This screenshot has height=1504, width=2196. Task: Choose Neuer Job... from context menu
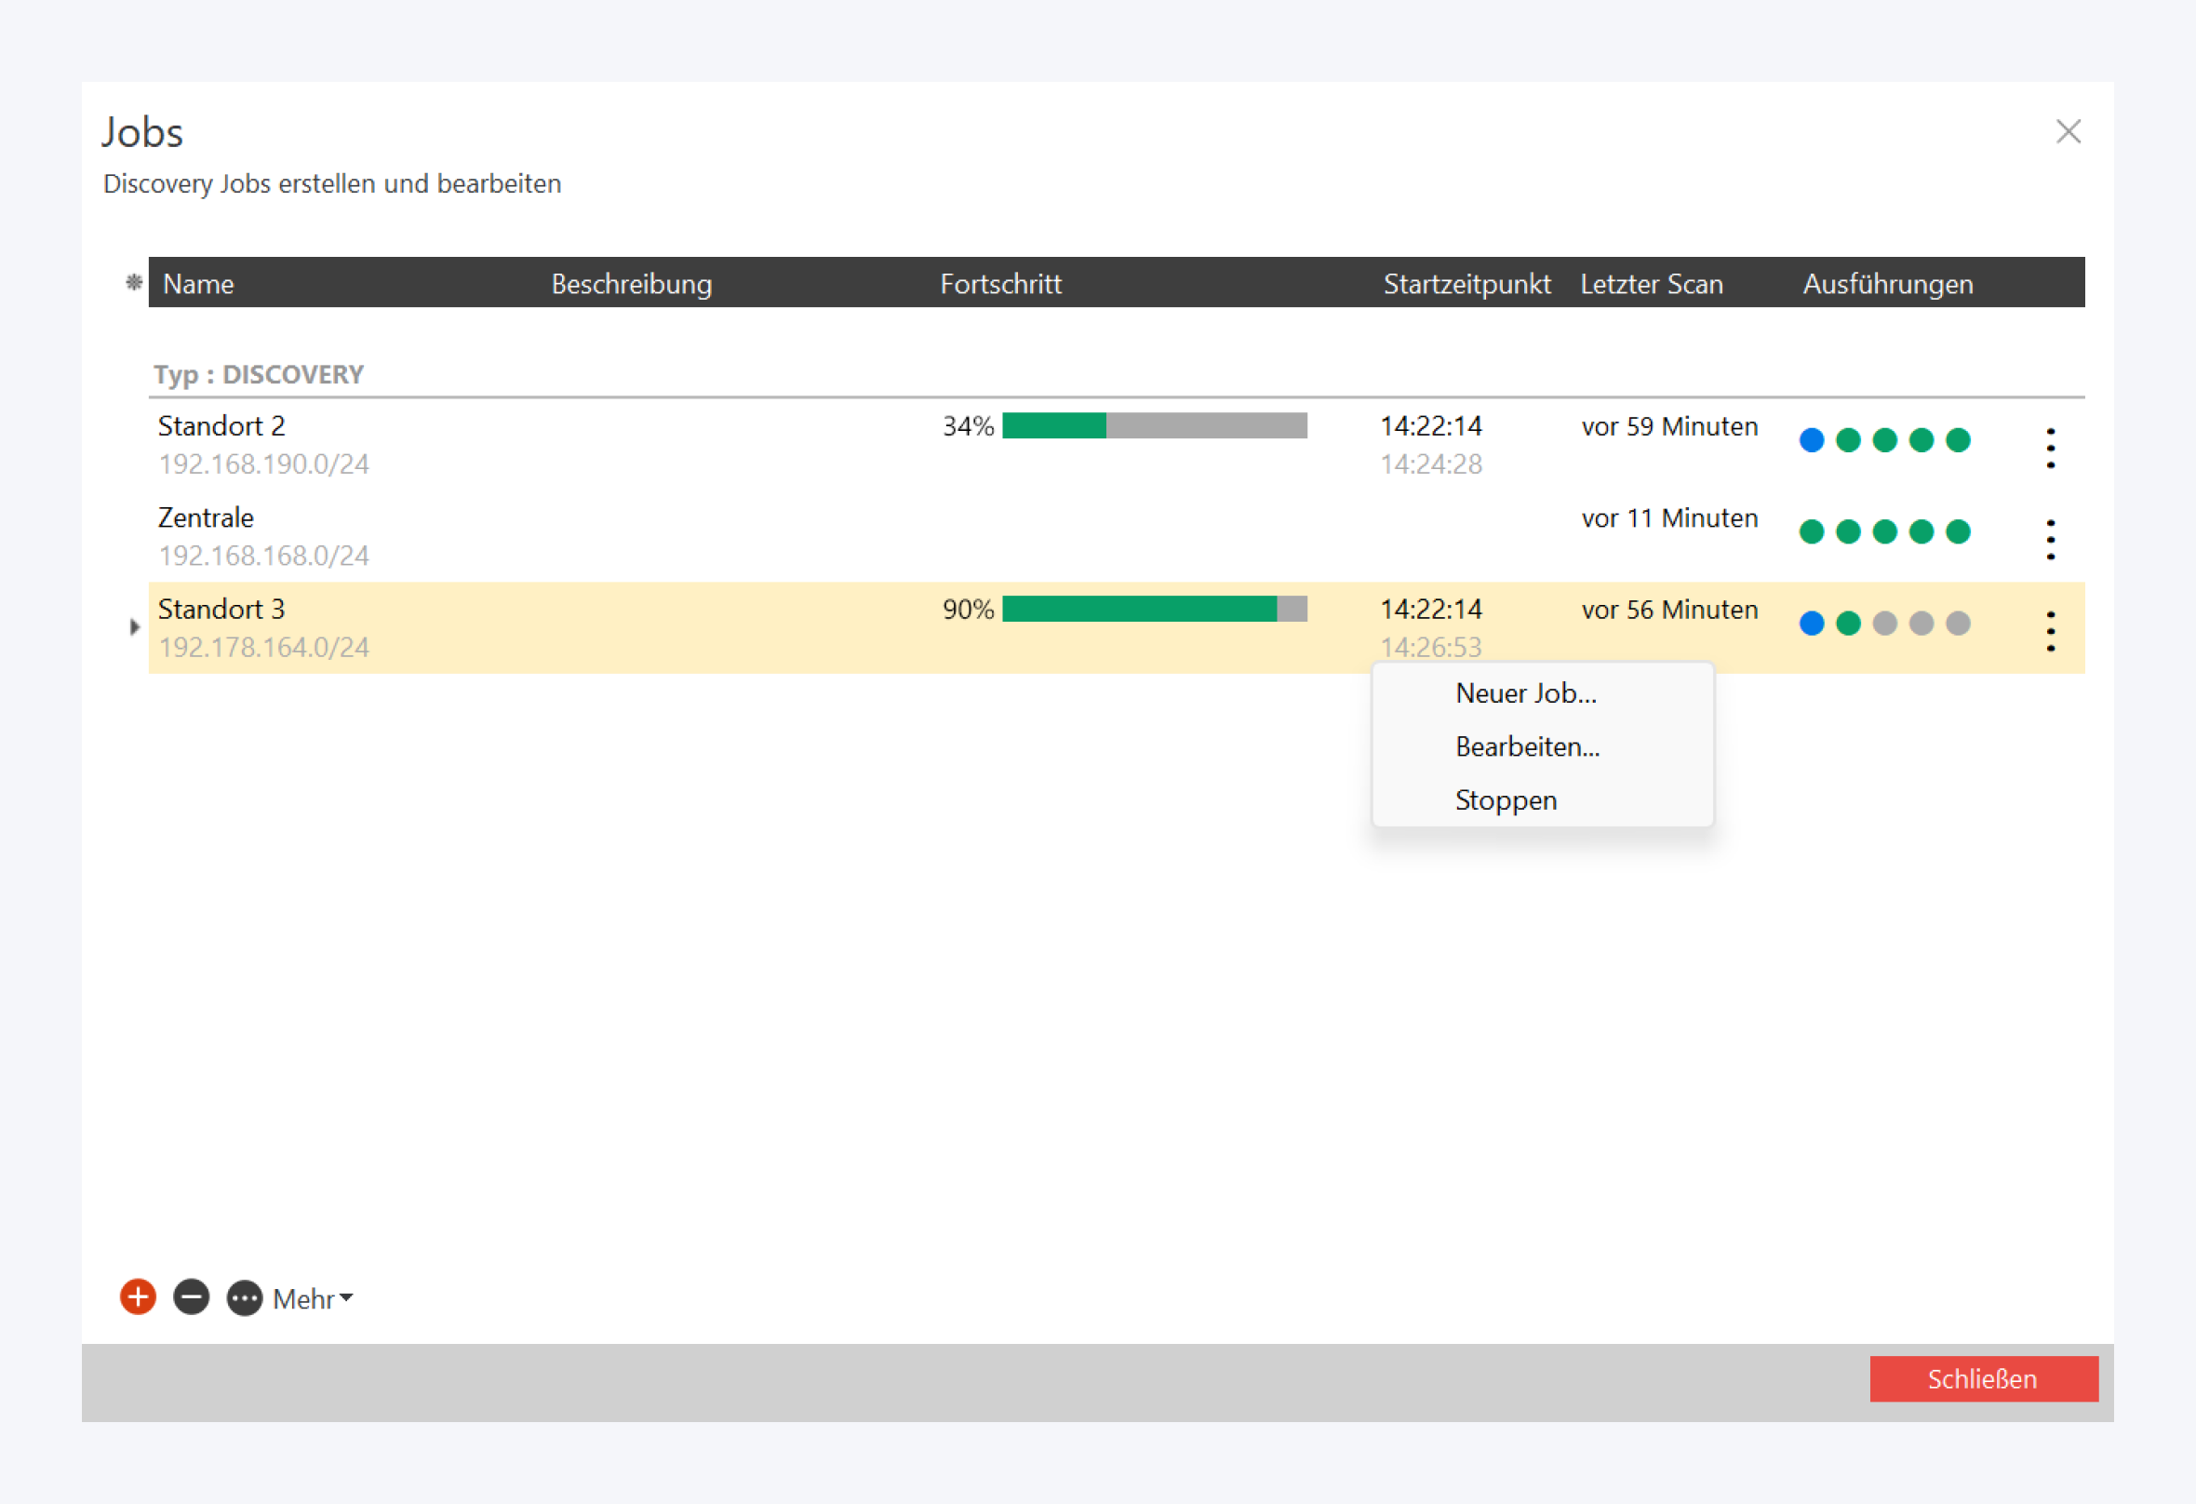(1525, 693)
